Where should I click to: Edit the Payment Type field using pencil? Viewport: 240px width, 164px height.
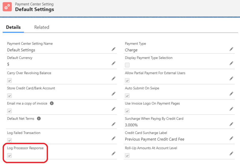tap(231, 49)
